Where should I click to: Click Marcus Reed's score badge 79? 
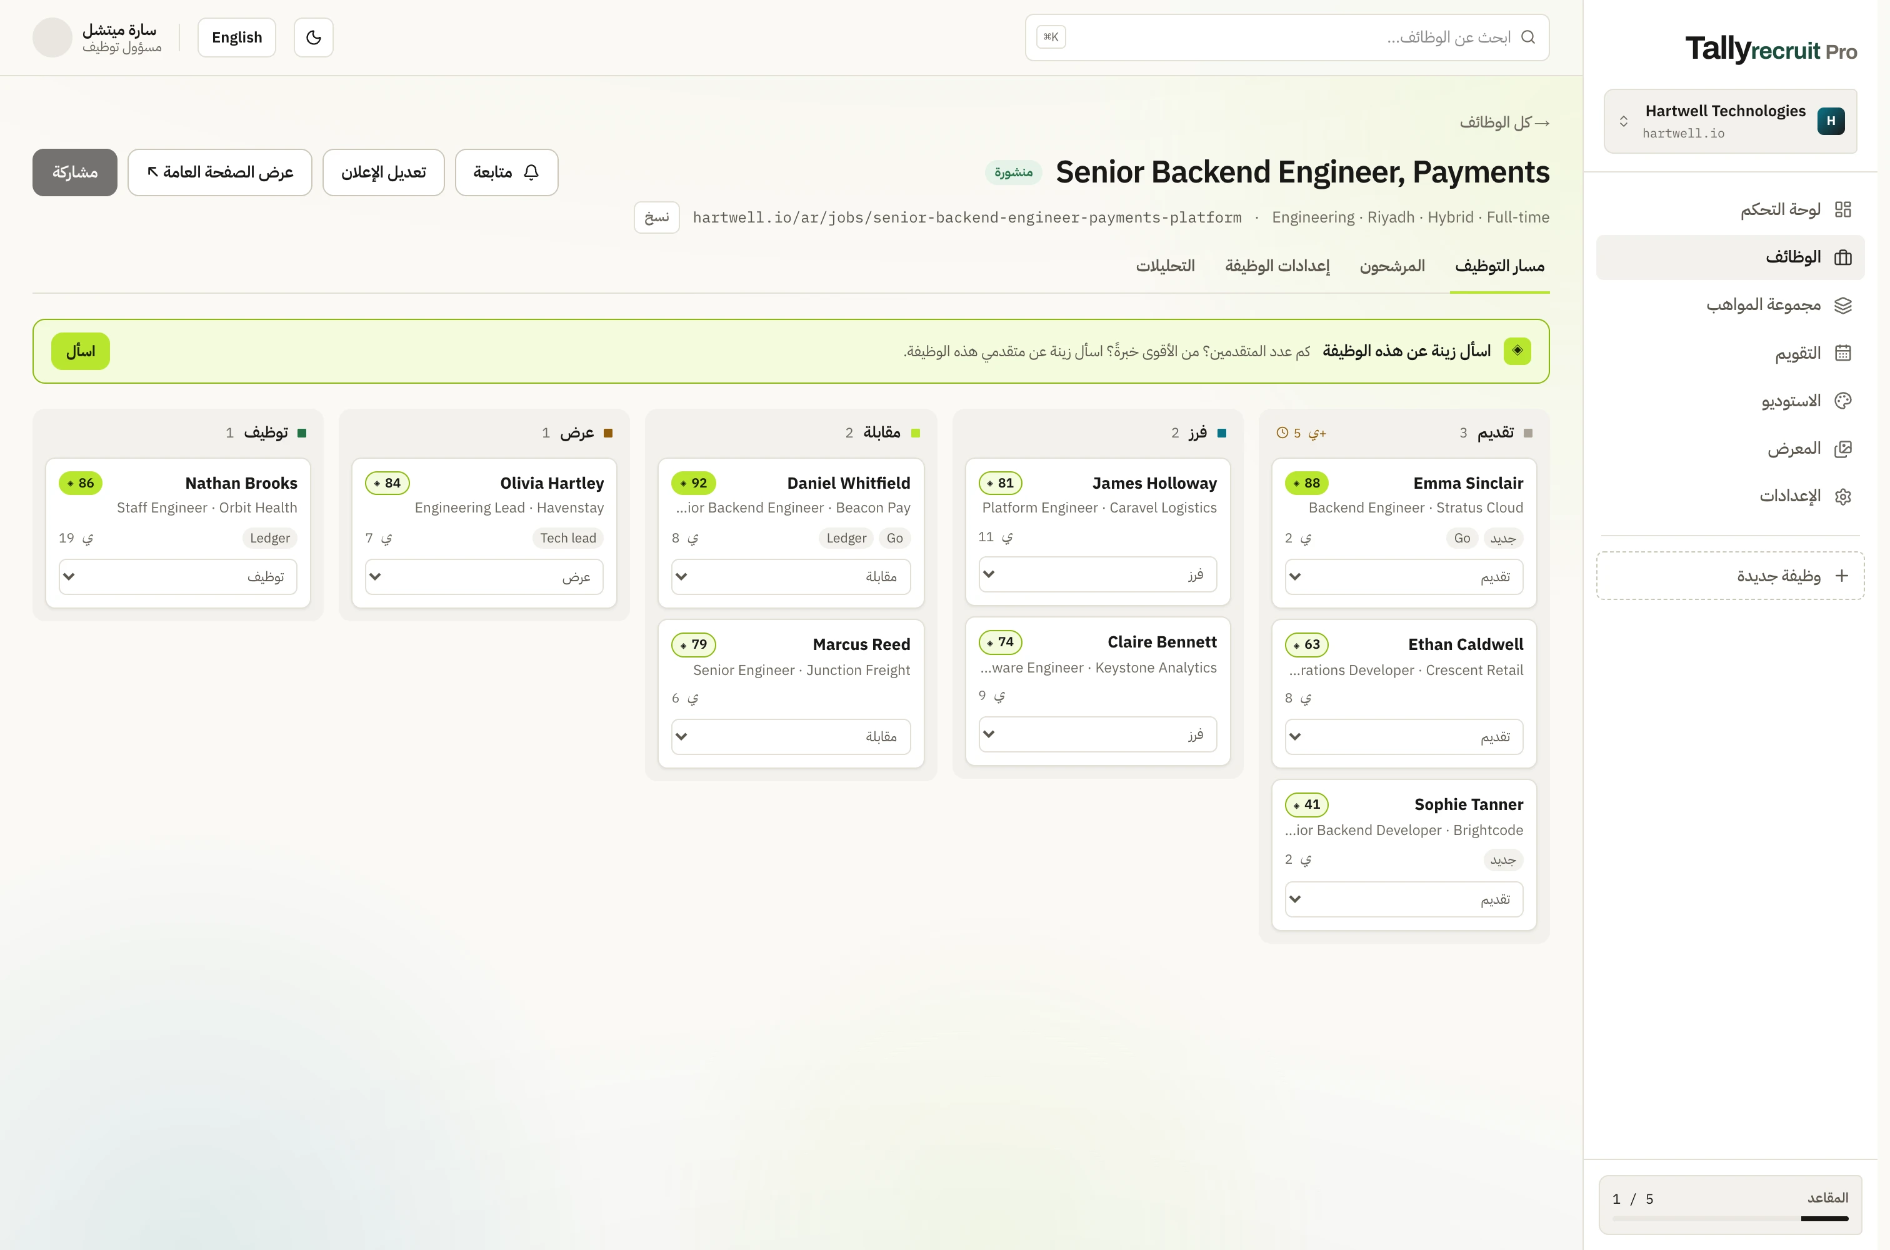point(694,644)
